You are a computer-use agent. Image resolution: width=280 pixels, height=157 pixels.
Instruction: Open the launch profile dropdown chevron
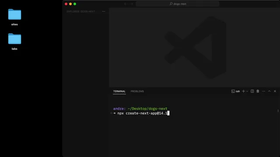pos(247,91)
